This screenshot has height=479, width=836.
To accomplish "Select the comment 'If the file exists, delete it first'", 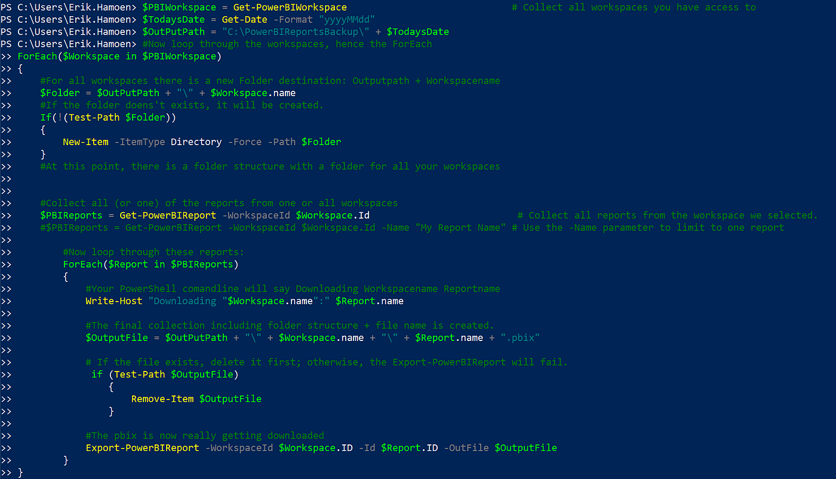I will pos(327,362).
